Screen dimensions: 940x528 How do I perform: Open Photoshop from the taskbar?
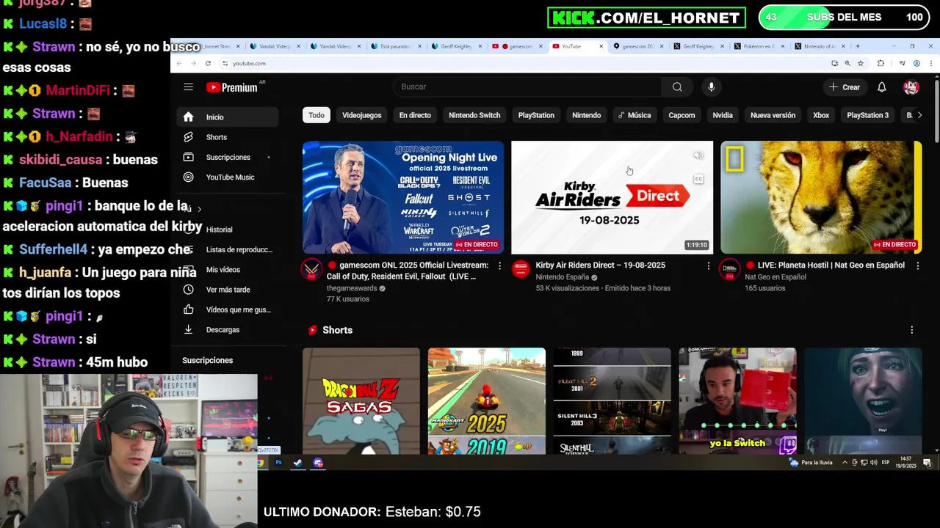pos(278,463)
